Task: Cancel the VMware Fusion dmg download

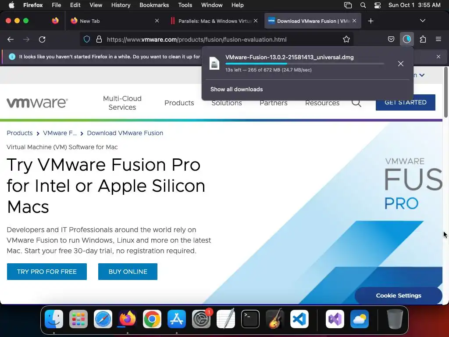Action: 401,64
